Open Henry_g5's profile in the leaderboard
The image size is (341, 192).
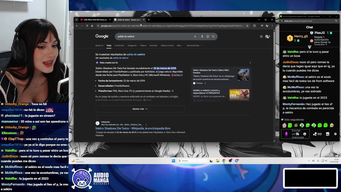pyautogui.click(x=301, y=36)
